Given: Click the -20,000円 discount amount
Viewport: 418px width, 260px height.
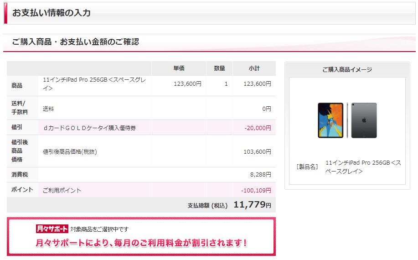Looking at the screenshot, I should [x=258, y=128].
